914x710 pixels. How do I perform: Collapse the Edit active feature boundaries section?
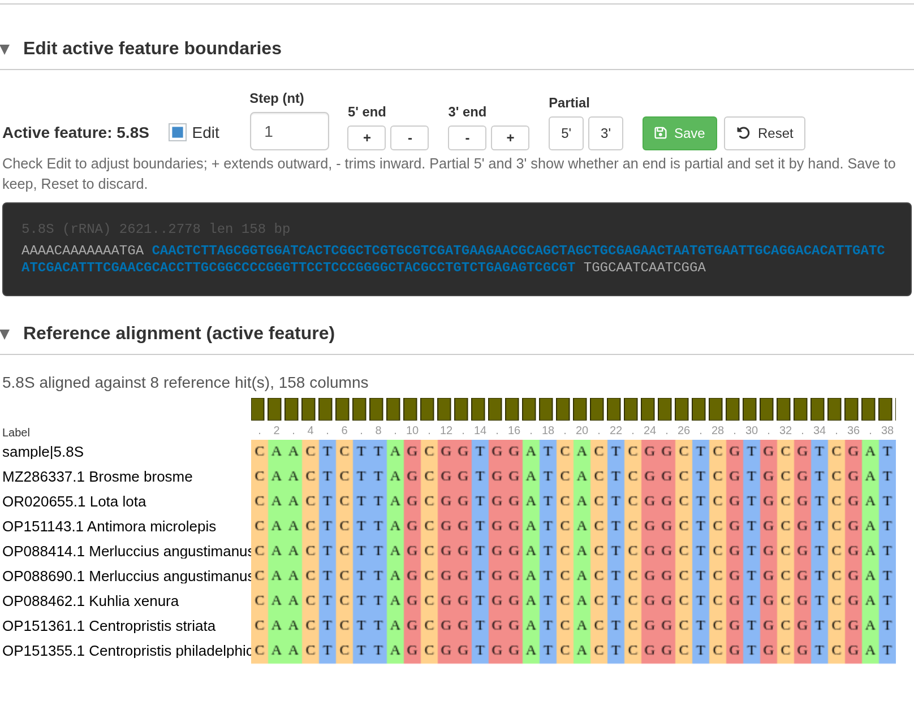(x=6, y=49)
